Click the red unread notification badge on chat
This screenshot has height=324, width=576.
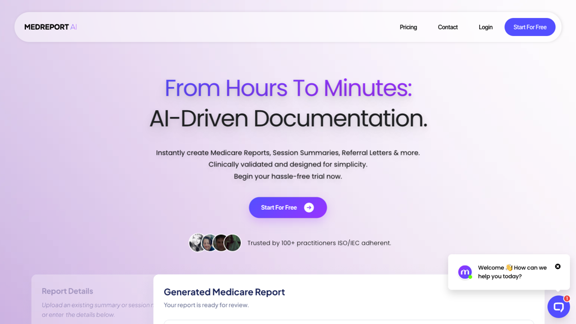click(567, 298)
